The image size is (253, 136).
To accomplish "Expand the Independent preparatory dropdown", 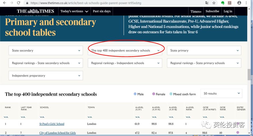I will click(x=46, y=75).
